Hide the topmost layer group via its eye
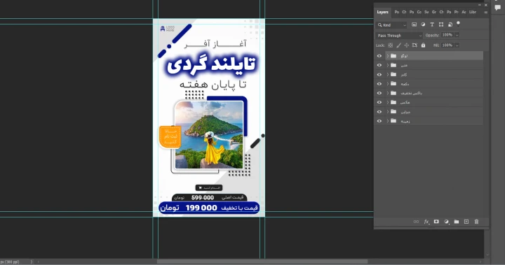The image size is (505, 265). point(379,56)
